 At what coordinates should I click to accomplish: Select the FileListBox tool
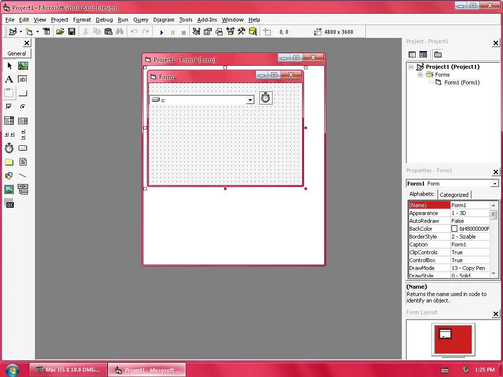click(x=23, y=162)
